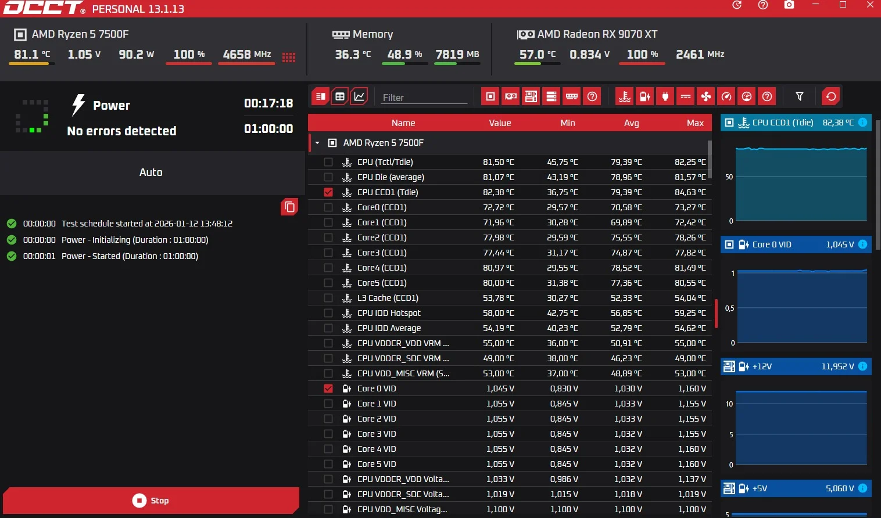Click the +12V voltage graph
Screen dimensions: 881x518
[x=801, y=428]
